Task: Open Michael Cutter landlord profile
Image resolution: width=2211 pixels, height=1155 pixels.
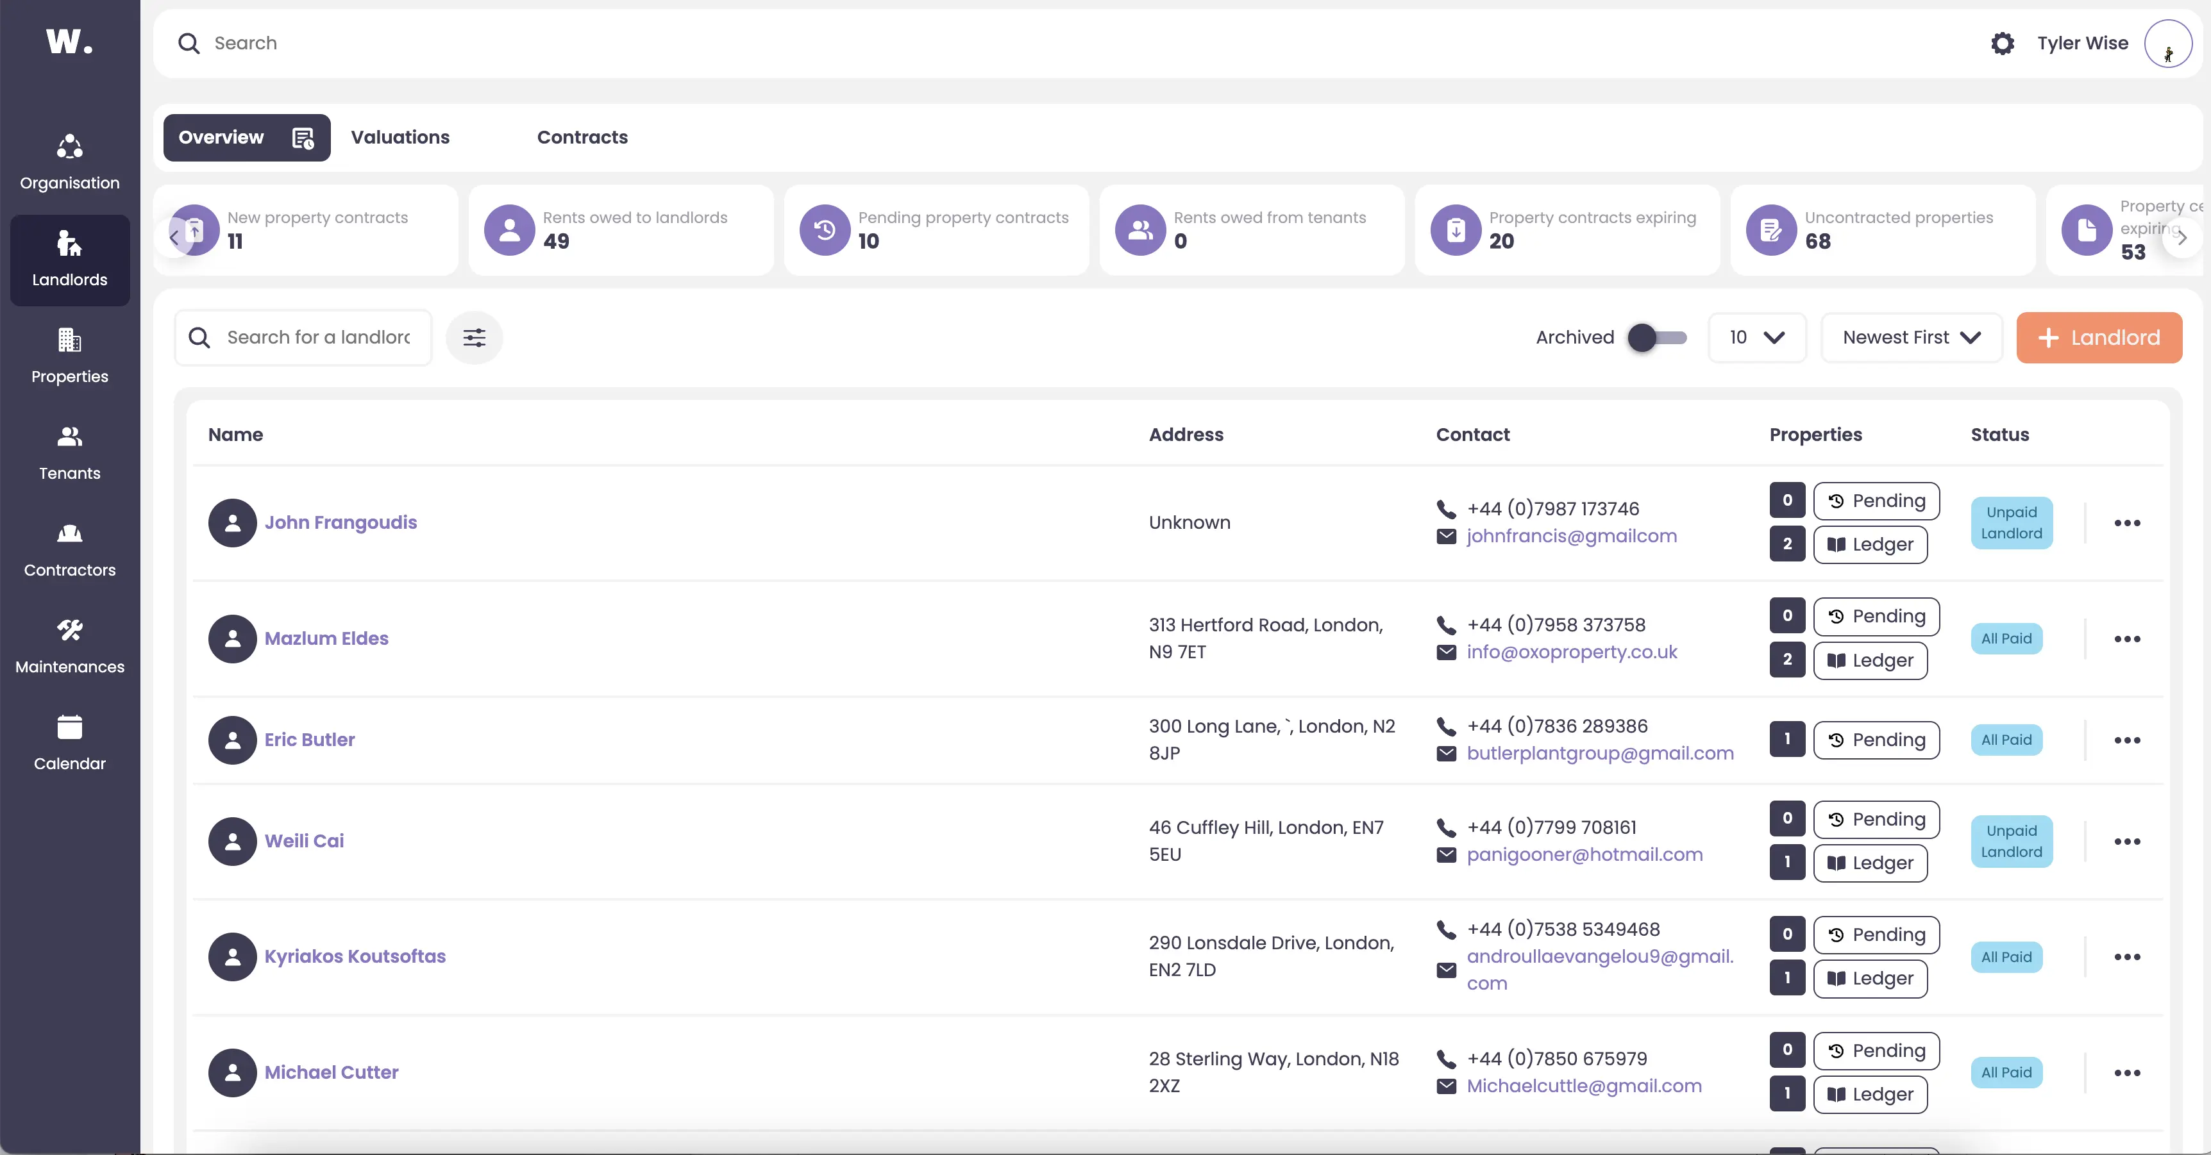Action: pyautogui.click(x=332, y=1072)
